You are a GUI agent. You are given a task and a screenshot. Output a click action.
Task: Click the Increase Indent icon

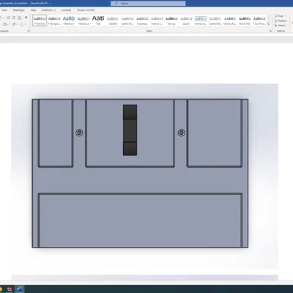click(14, 18)
